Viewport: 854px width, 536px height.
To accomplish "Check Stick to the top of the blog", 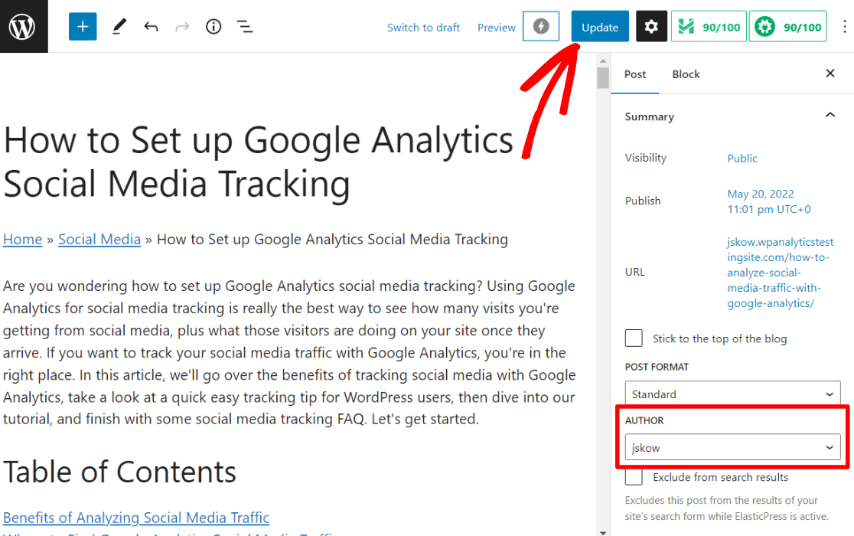I will 634,338.
